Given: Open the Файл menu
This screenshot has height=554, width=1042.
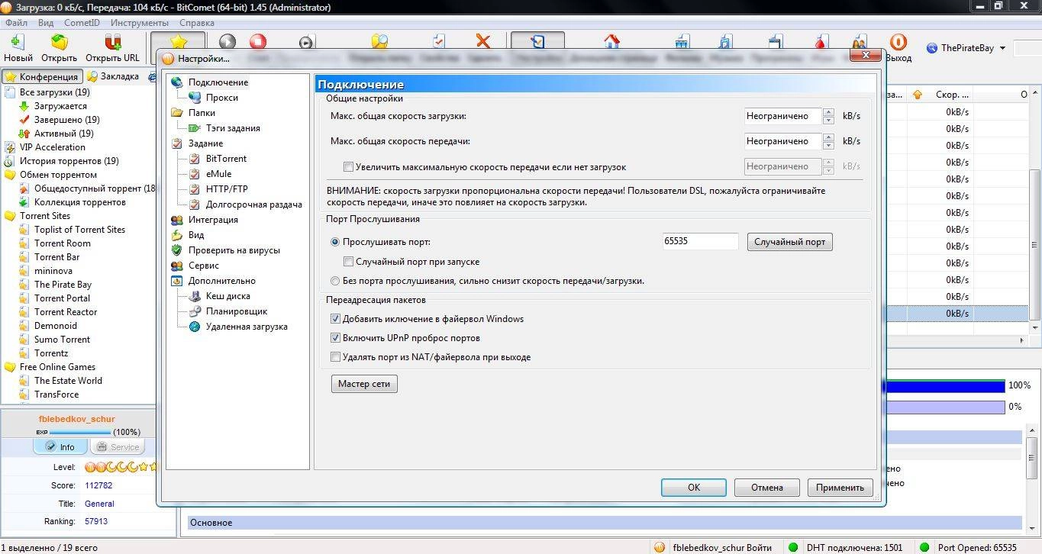Looking at the screenshot, I should click(x=17, y=23).
